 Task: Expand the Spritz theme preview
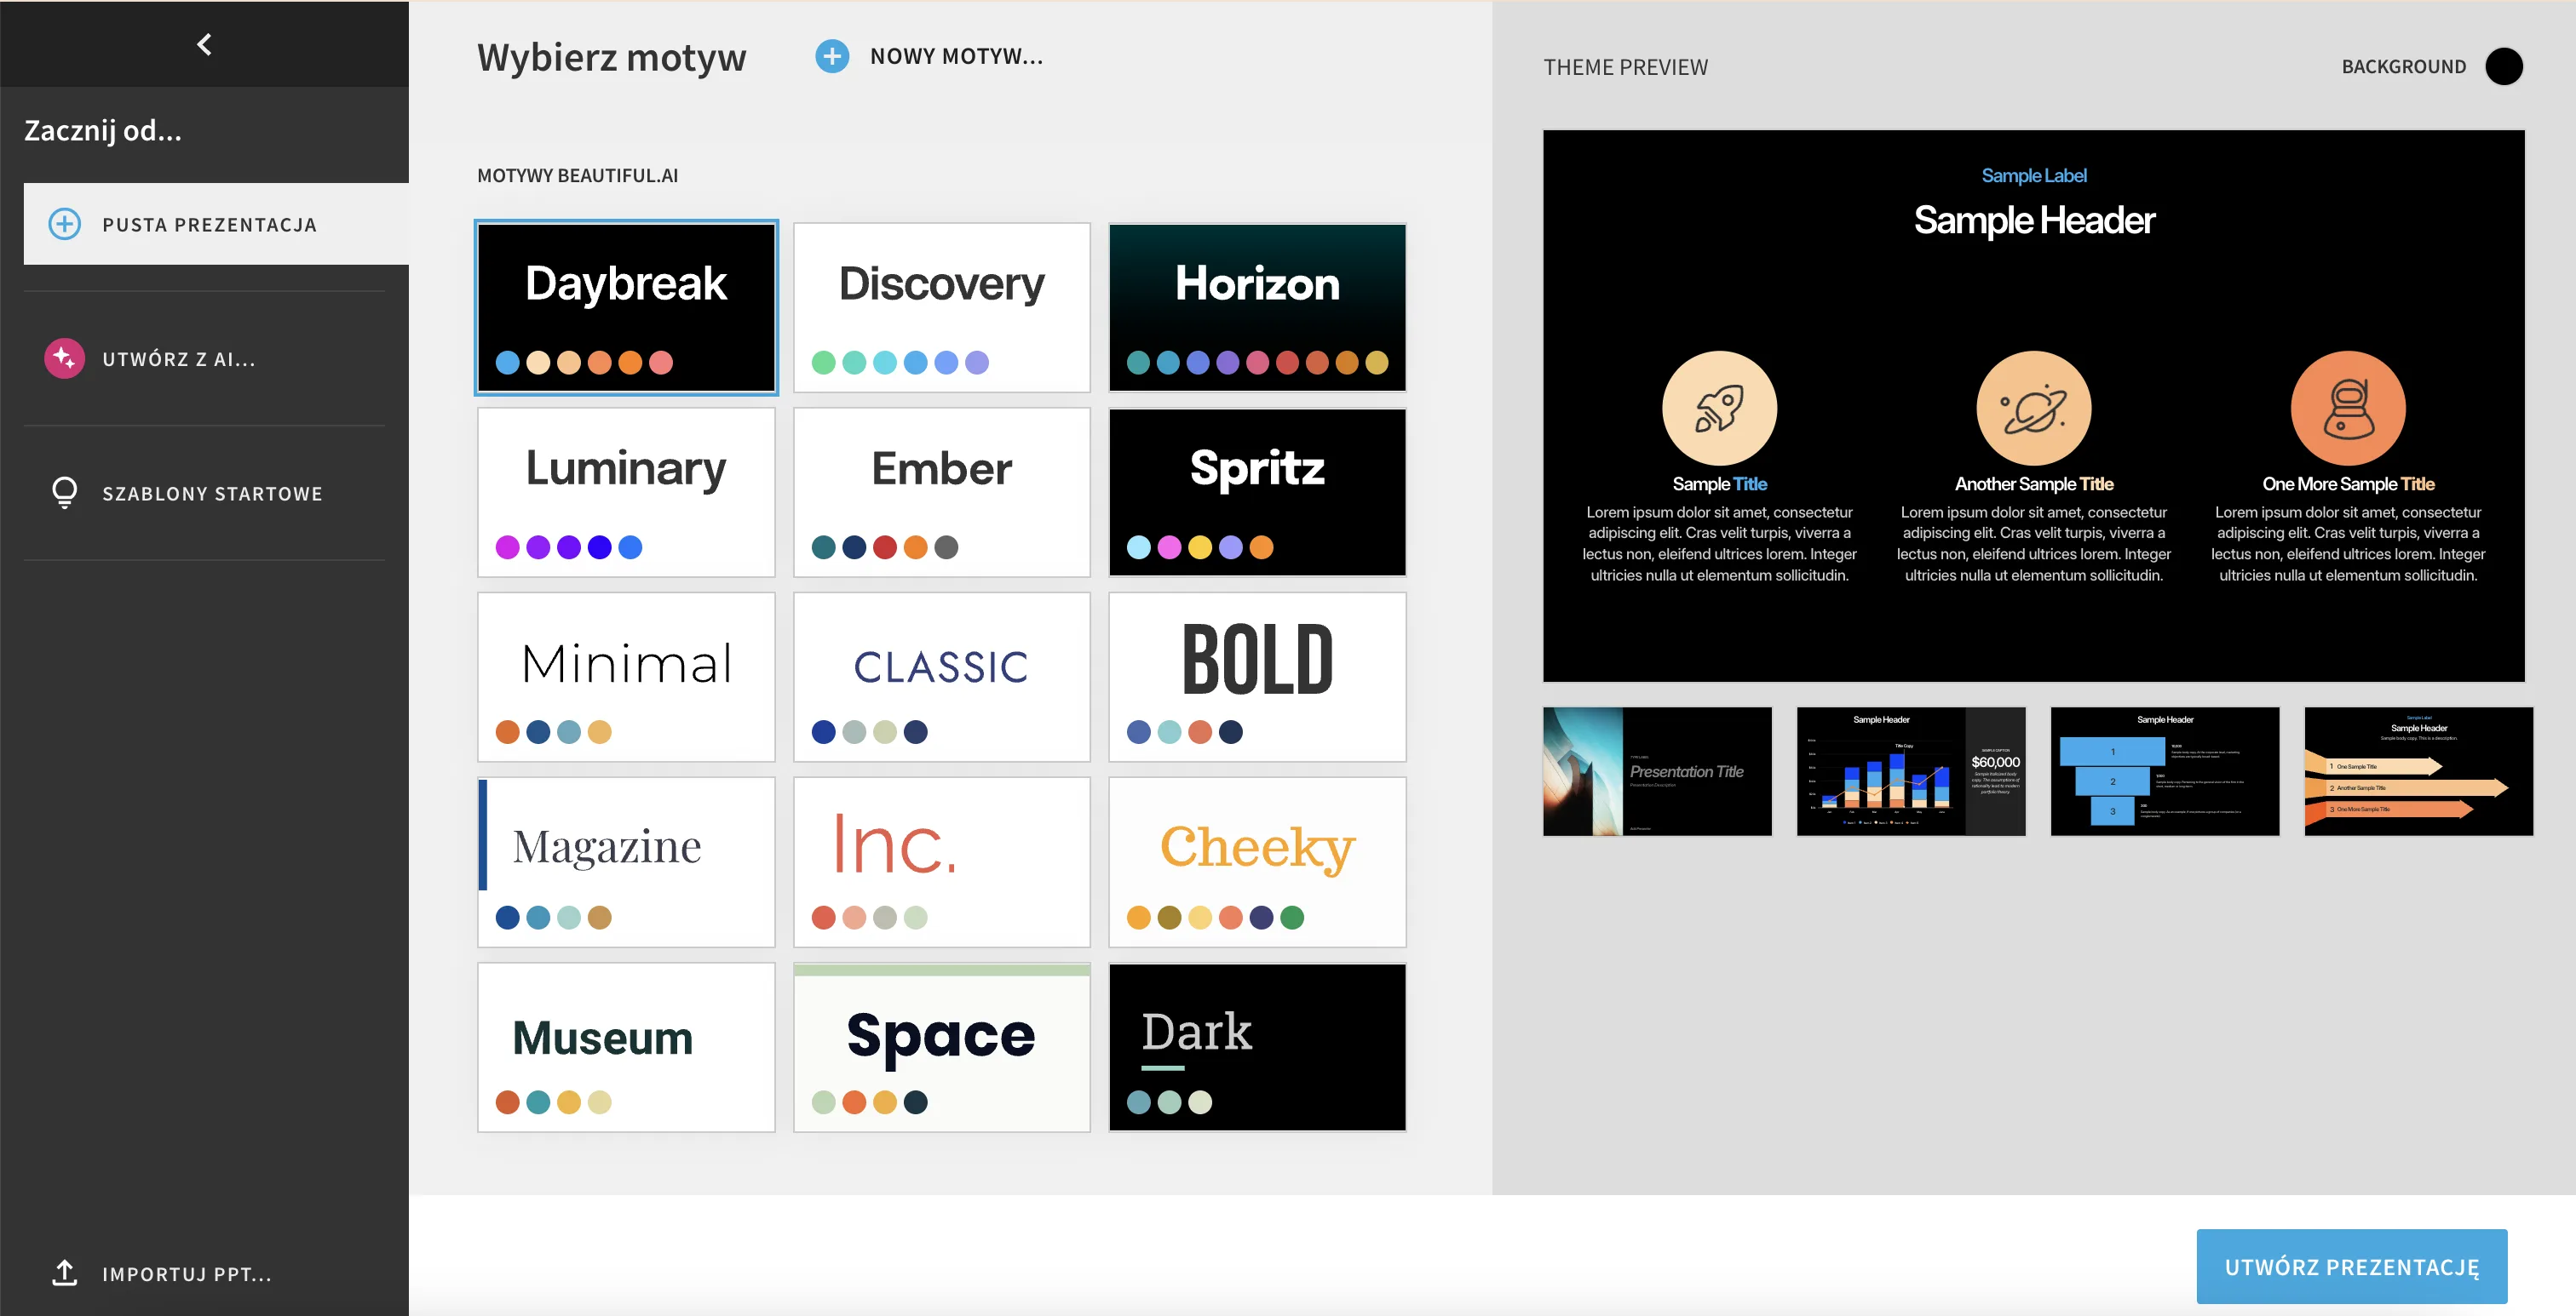pos(1257,492)
